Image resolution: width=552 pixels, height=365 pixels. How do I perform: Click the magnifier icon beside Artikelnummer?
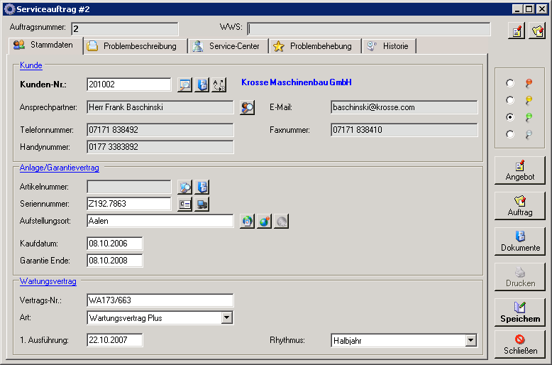point(185,187)
